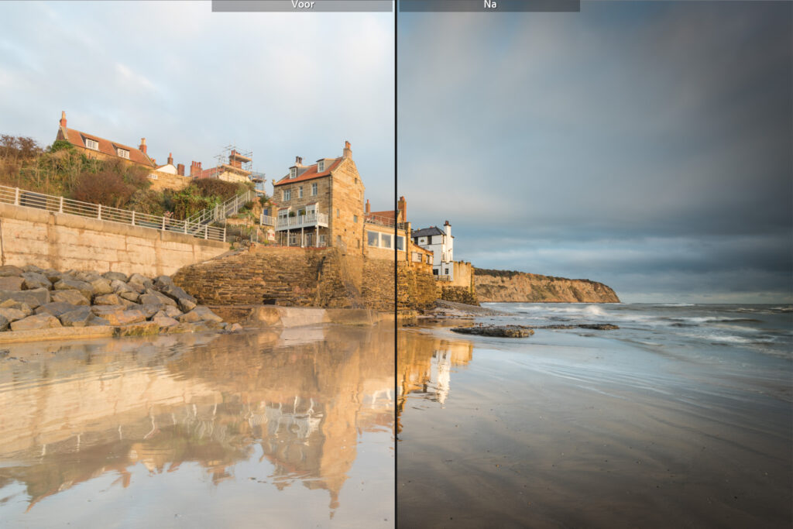
Task: Click the before/after divider bar
Action: [x=397, y=263]
